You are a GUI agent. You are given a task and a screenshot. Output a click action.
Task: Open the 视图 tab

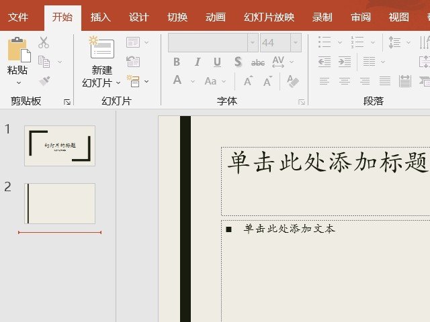point(398,17)
